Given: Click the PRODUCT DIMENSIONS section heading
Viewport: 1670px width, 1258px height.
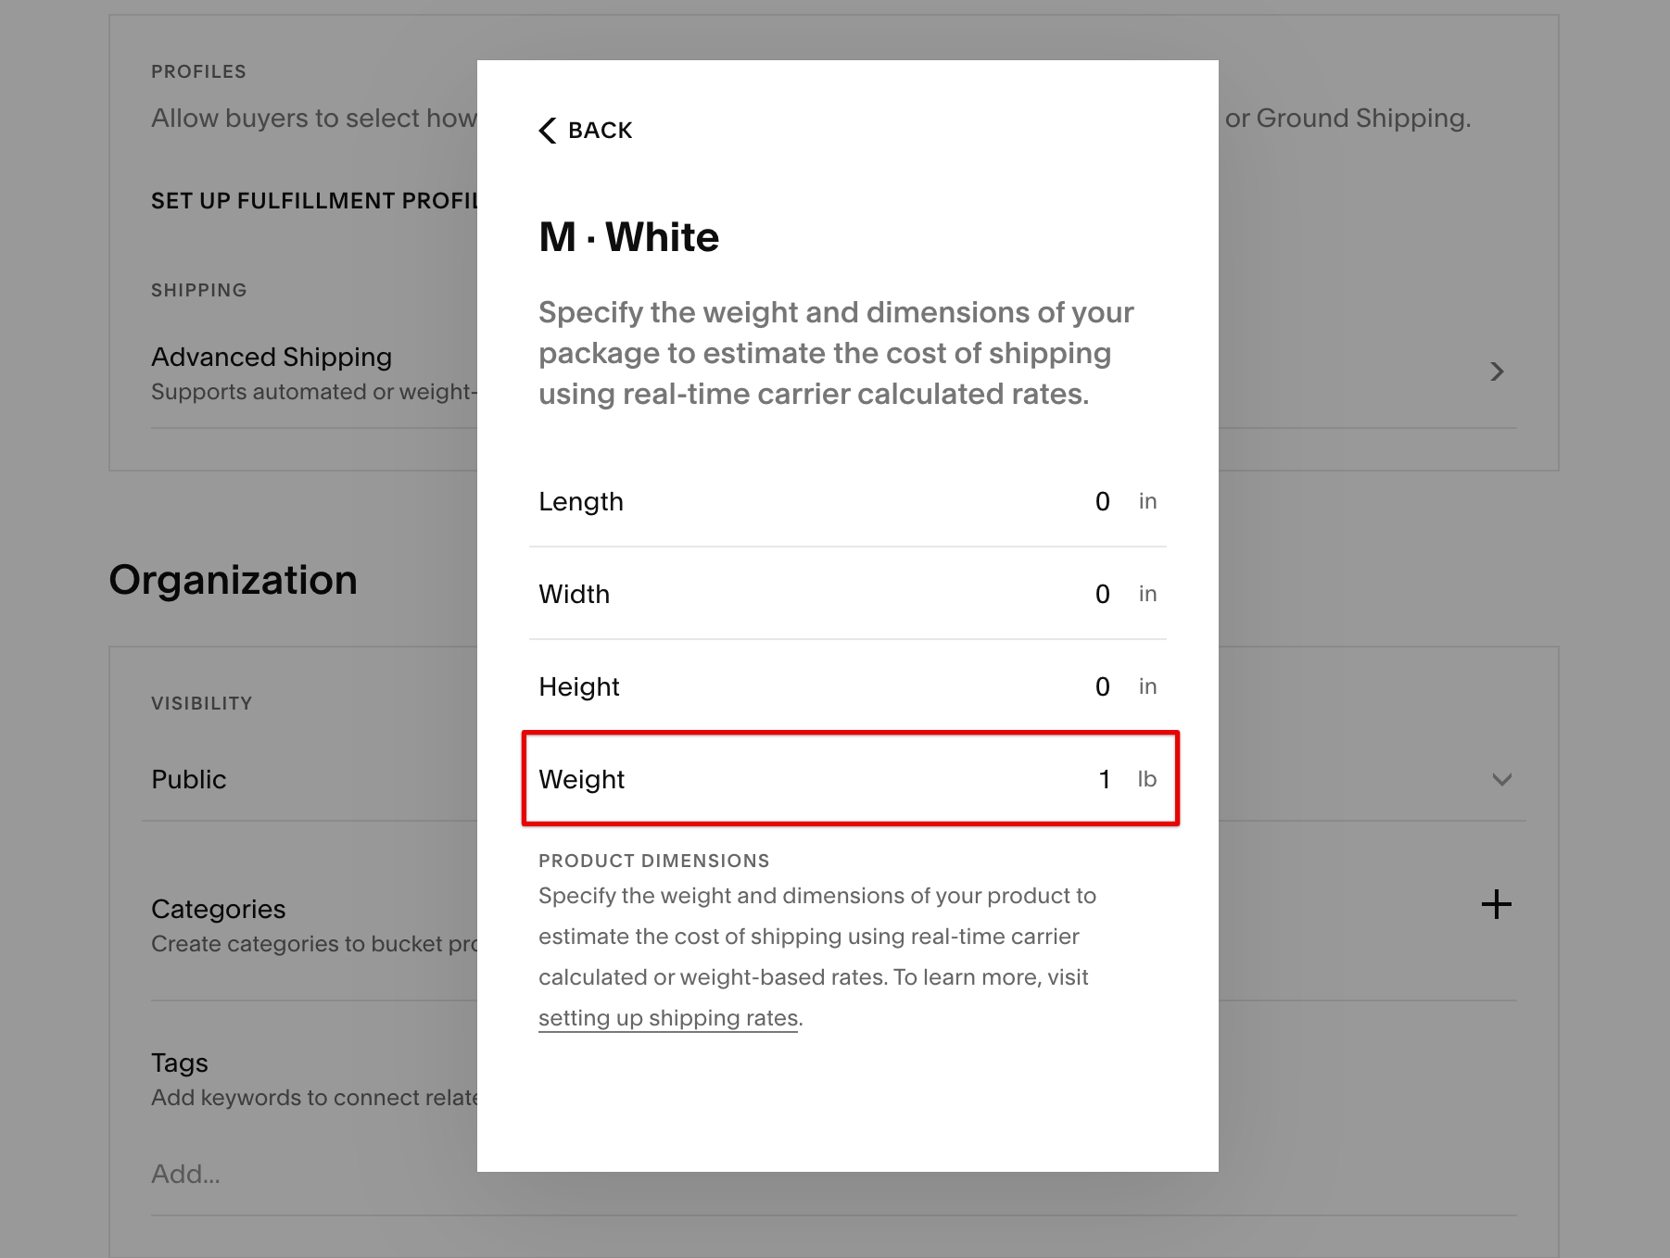Looking at the screenshot, I should 653,860.
